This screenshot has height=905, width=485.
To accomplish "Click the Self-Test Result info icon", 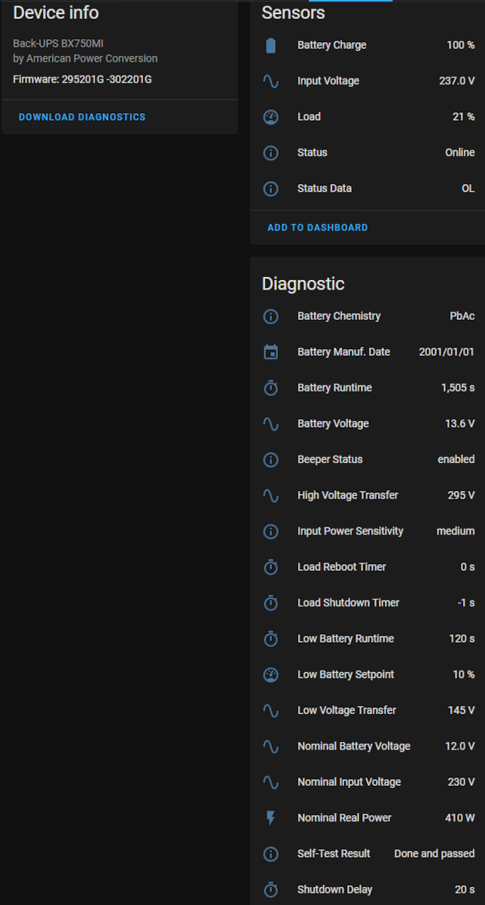I will 271,854.
